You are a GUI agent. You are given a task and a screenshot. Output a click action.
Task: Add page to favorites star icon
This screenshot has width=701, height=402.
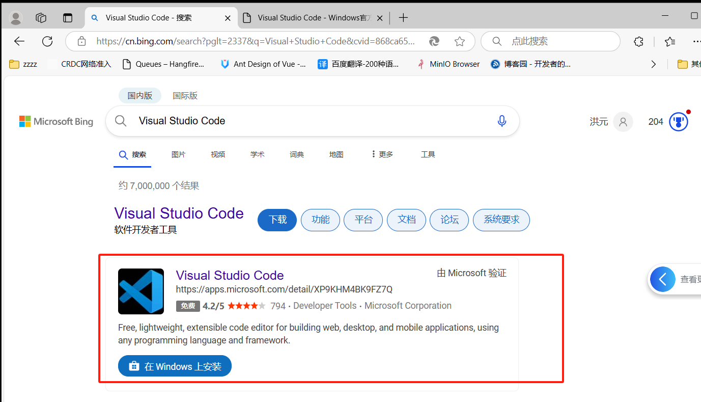[x=460, y=41]
